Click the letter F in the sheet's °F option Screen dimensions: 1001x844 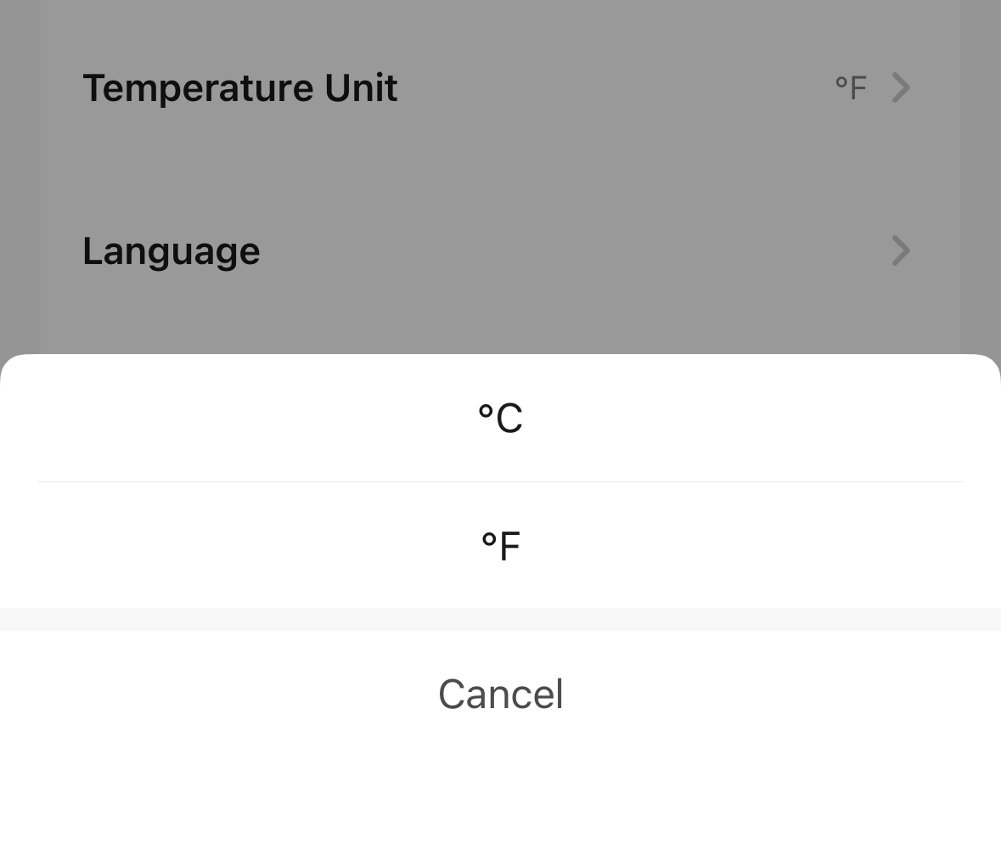point(509,548)
